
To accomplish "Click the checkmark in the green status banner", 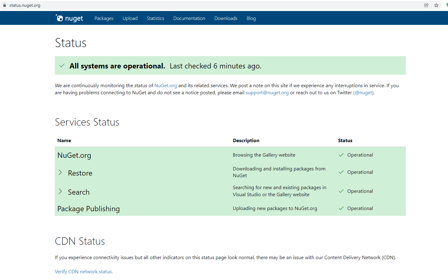I will click(62, 65).
